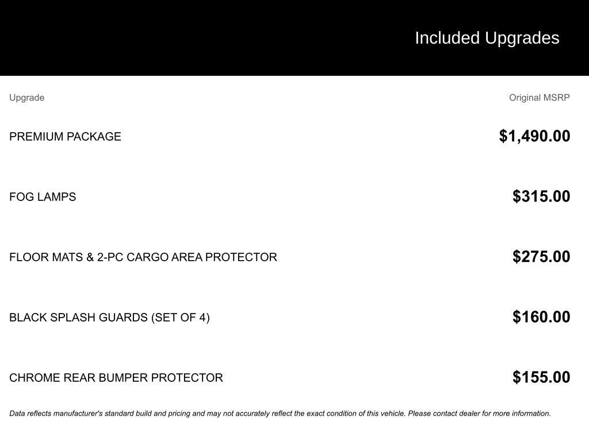Click the Included Upgrades header title
The width and height of the screenshot is (589, 441).
[487, 38]
